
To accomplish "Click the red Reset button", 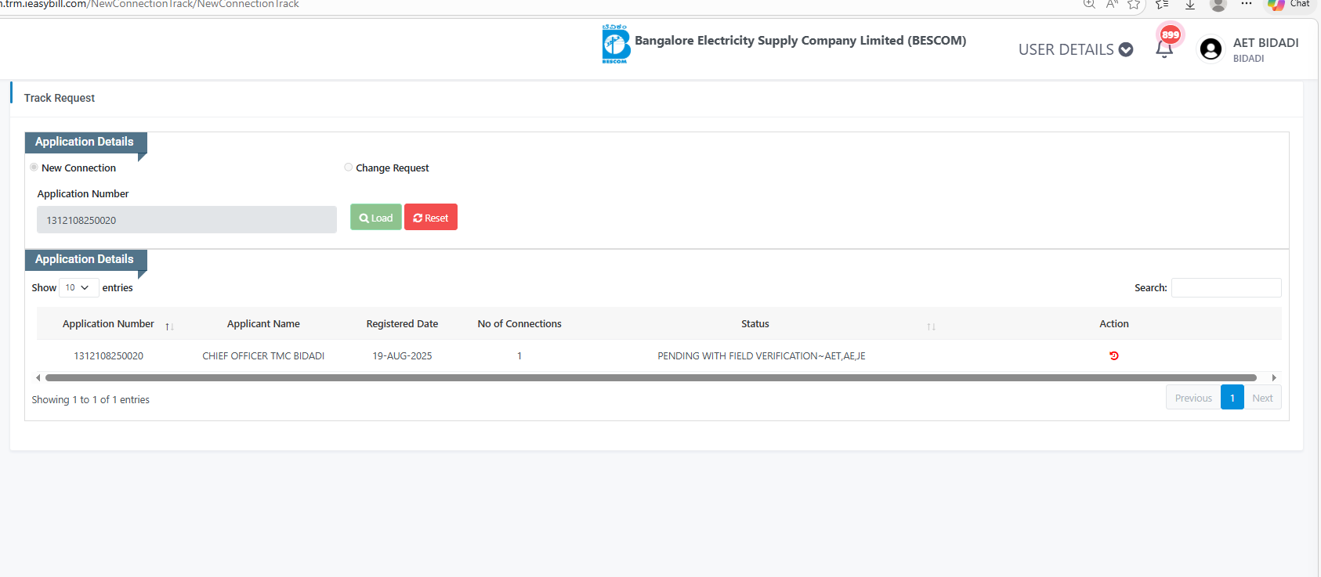I will pos(431,218).
